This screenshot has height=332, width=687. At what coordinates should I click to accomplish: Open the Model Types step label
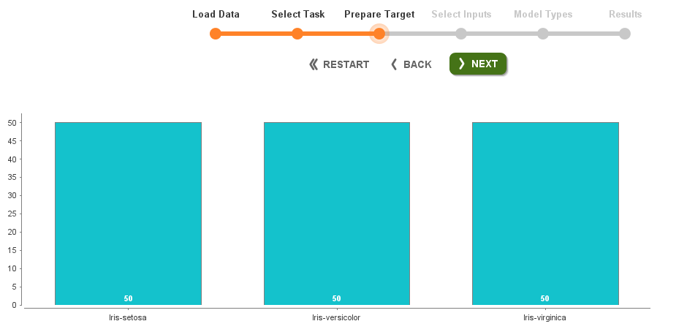543,14
